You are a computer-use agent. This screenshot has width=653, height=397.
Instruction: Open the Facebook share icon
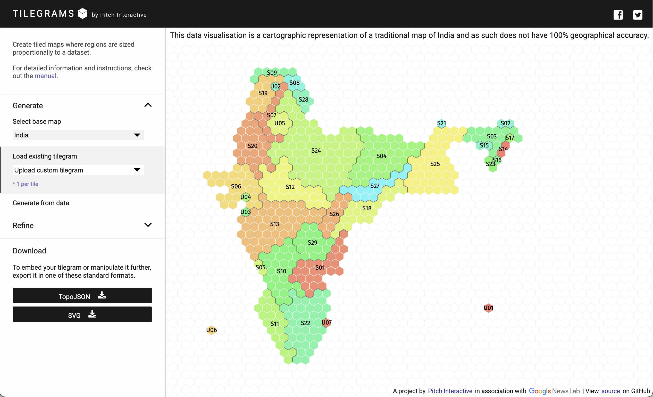[x=618, y=15]
